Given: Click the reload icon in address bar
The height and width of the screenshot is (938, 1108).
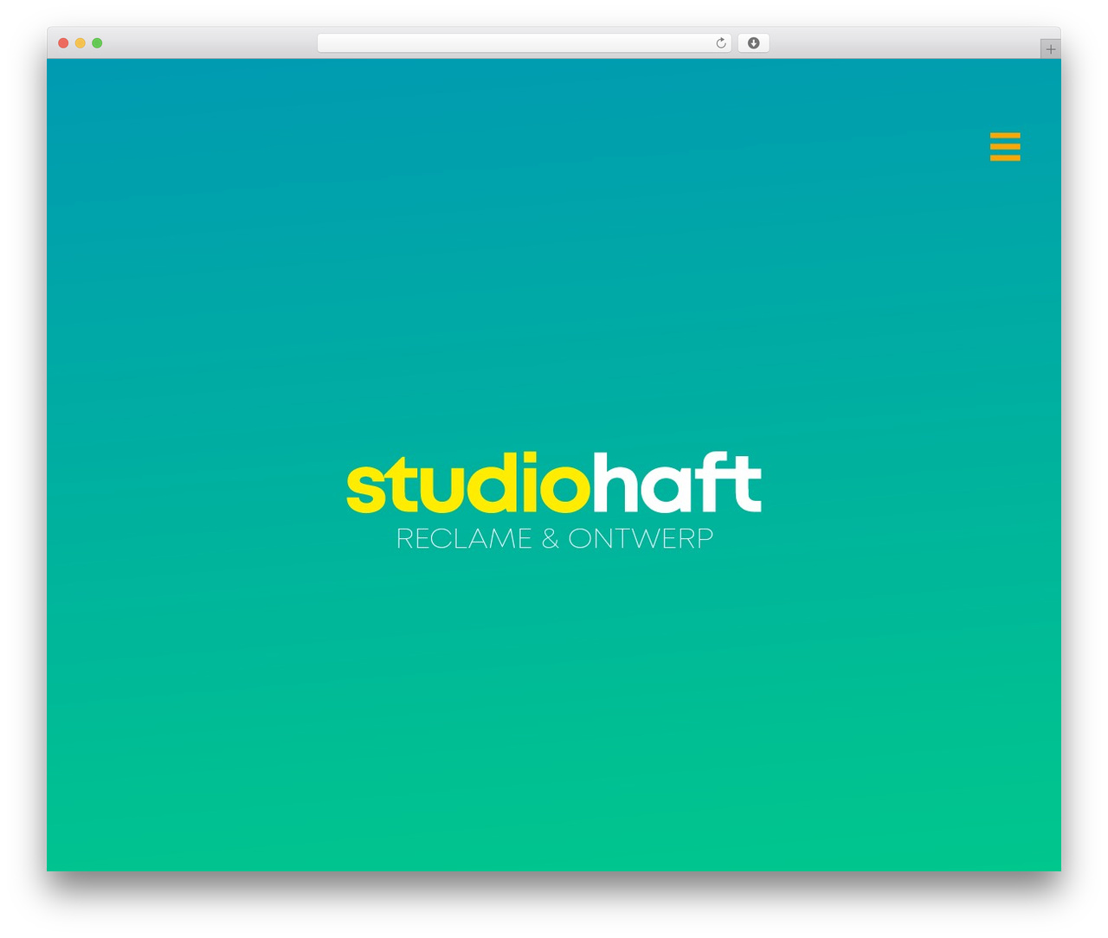Looking at the screenshot, I should pyautogui.click(x=721, y=43).
